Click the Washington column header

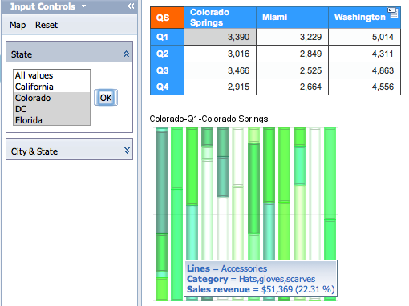click(x=364, y=18)
